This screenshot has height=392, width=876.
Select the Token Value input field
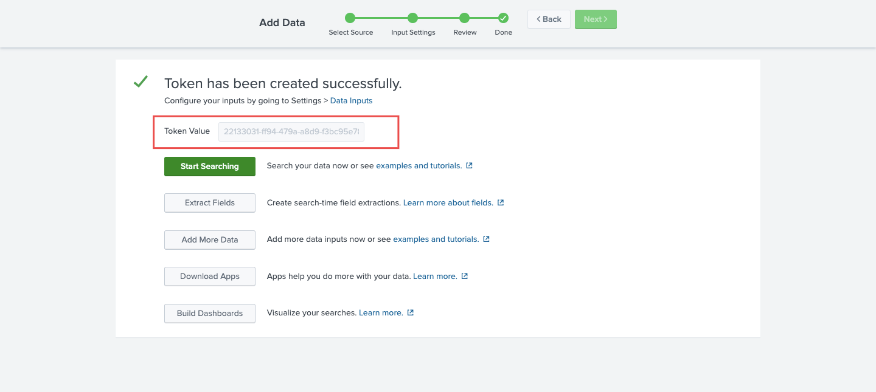[x=291, y=131]
